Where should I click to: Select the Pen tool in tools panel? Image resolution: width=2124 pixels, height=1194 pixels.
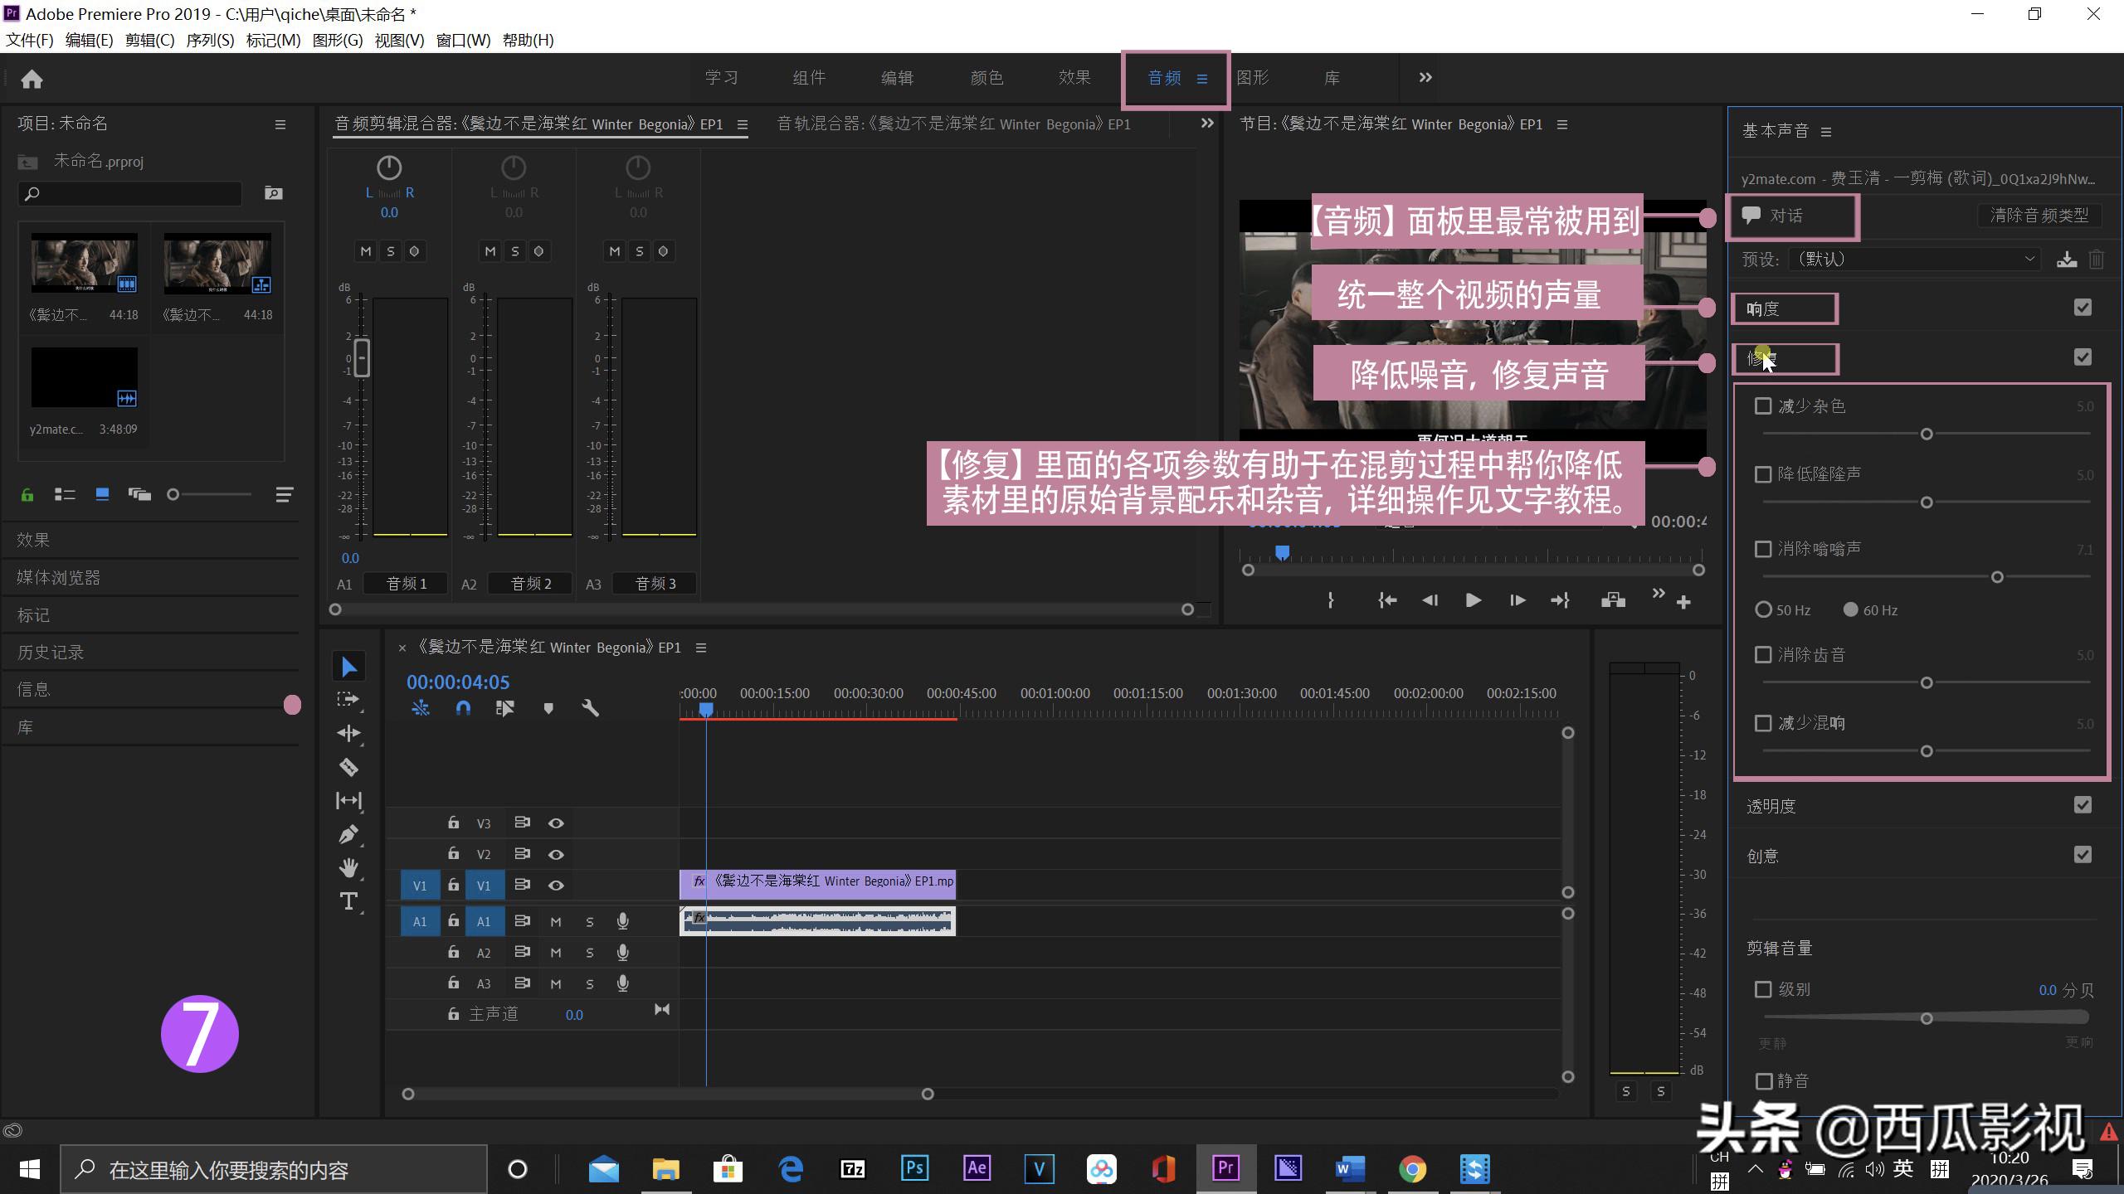tap(348, 834)
